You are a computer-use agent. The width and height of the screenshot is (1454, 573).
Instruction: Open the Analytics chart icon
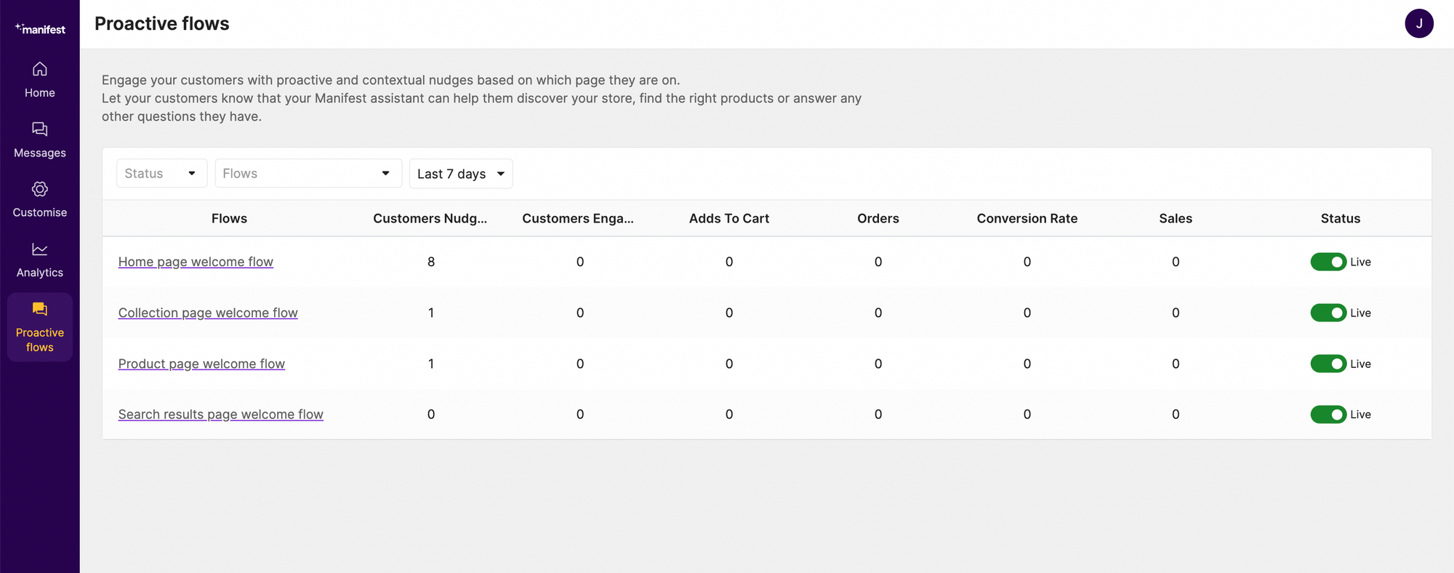40,249
